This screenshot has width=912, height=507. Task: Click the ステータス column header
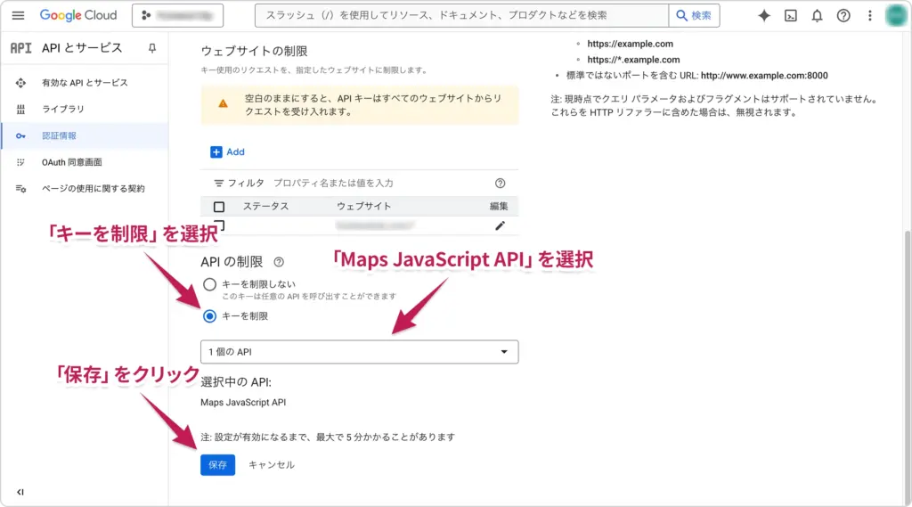(x=265, y=207)
